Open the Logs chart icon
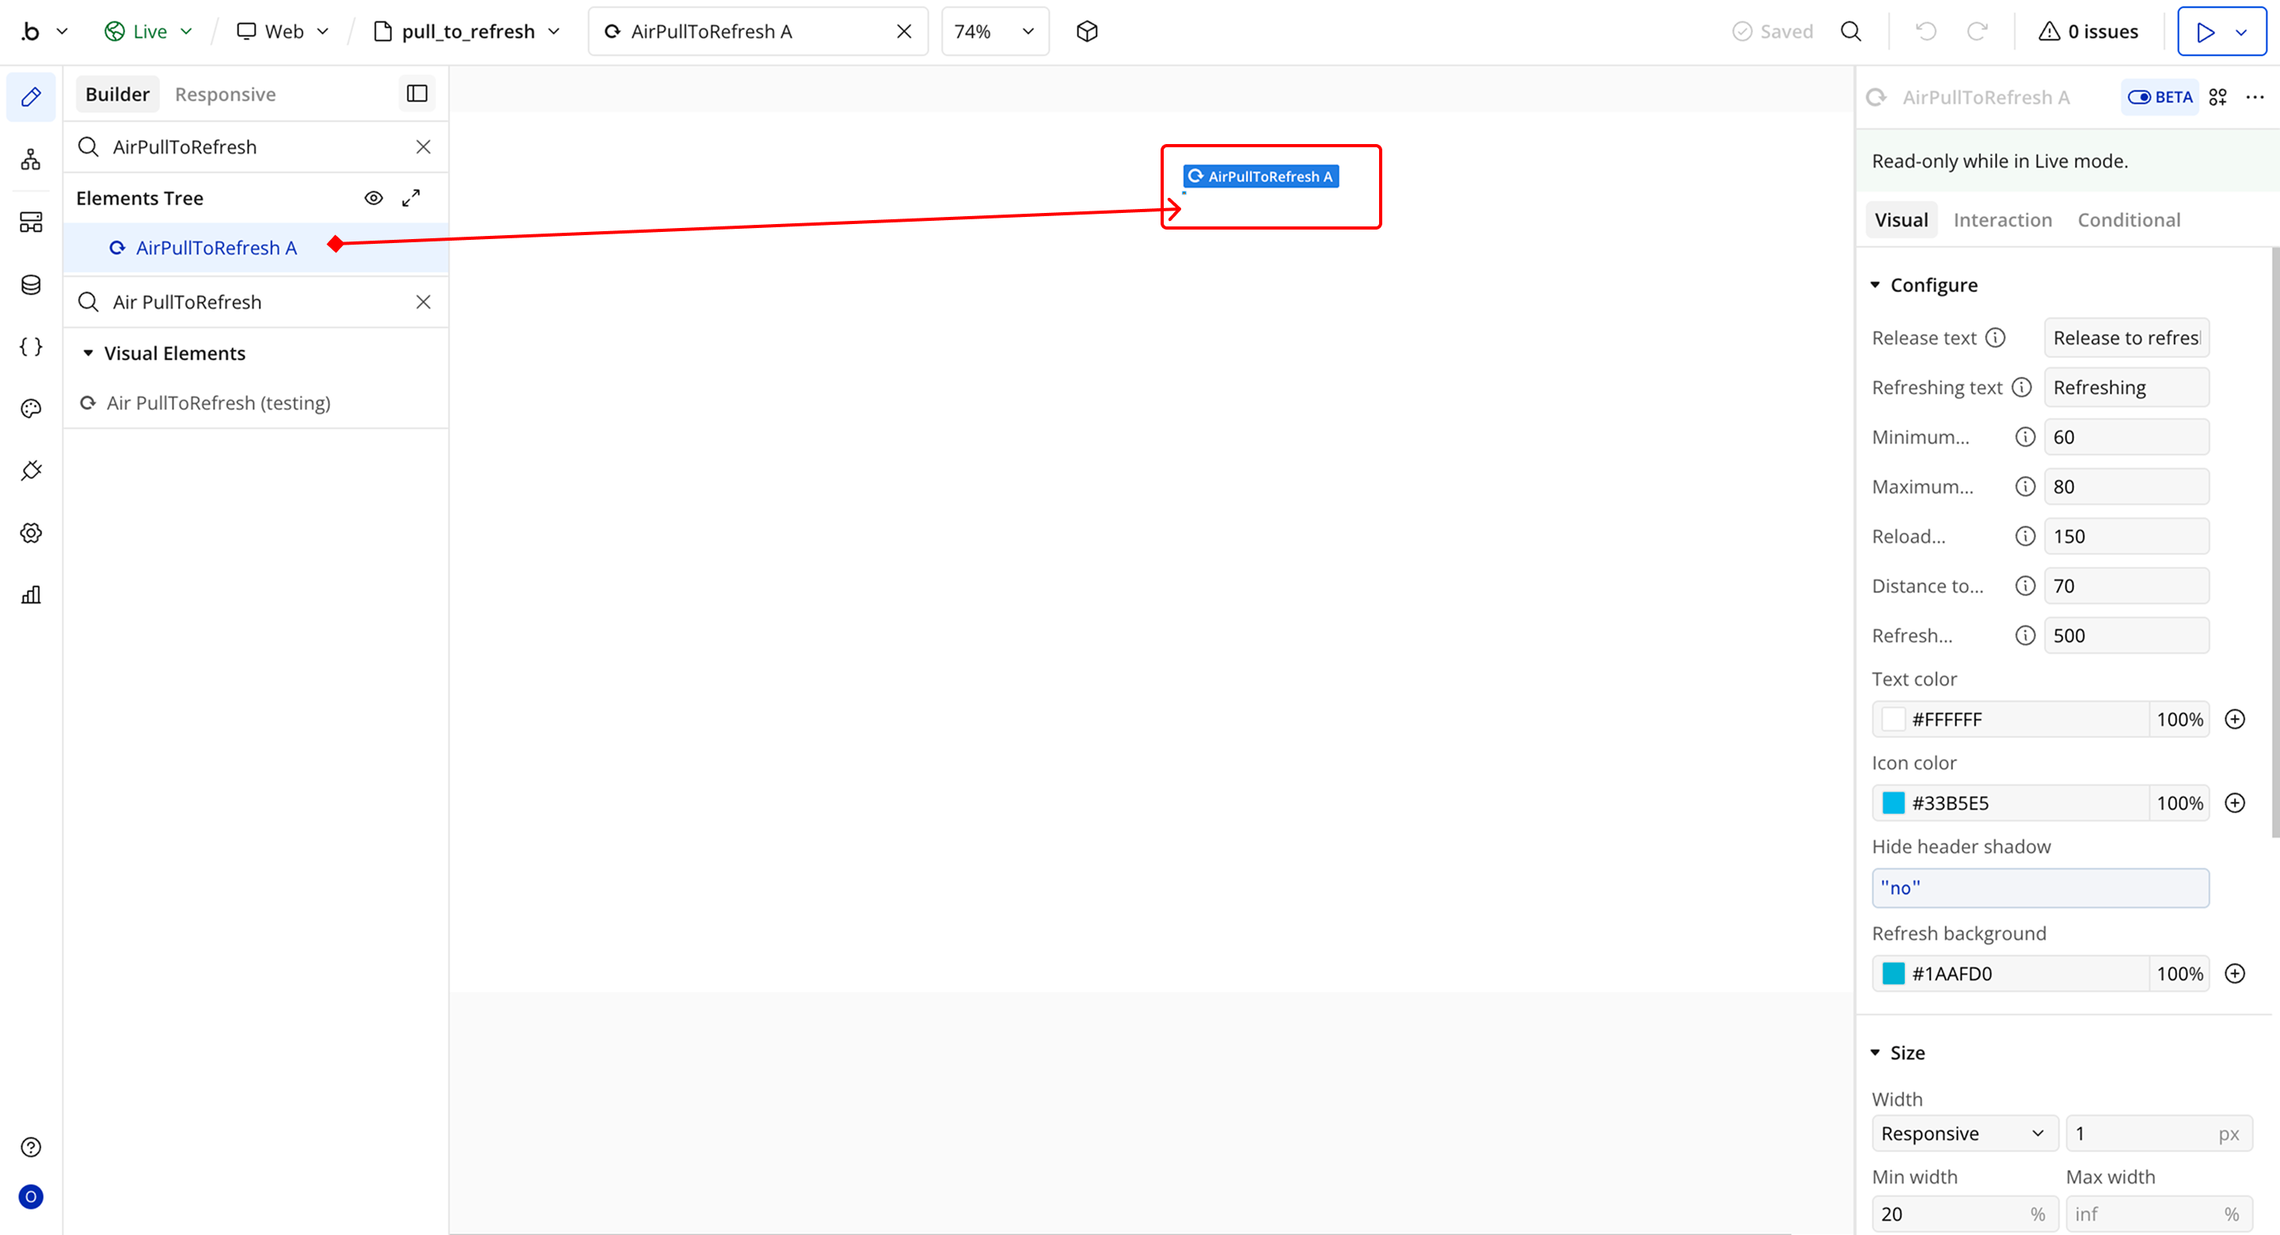The width and height of the screenshot is (2280, 1235). [x=31, y=595]
